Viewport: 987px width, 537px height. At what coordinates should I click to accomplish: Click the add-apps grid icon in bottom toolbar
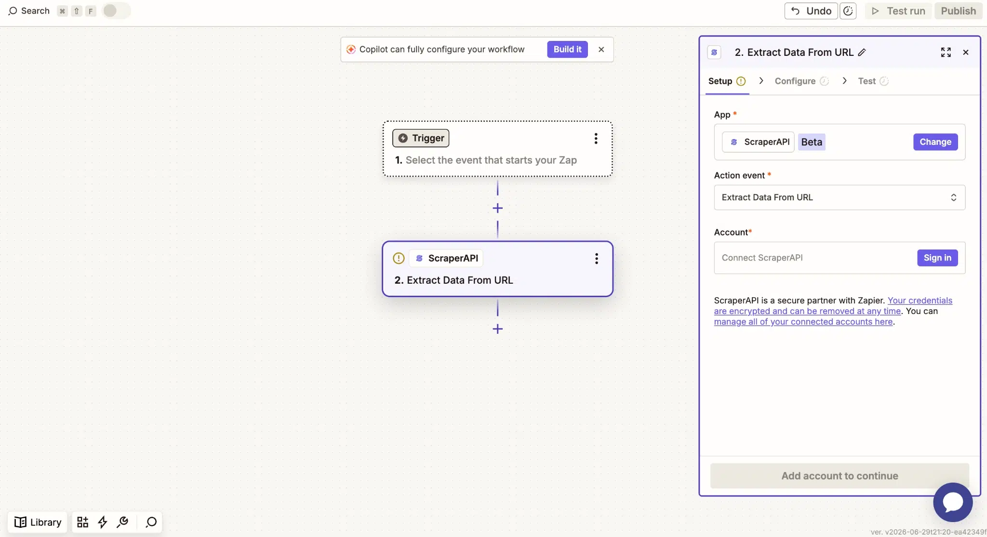82,522
